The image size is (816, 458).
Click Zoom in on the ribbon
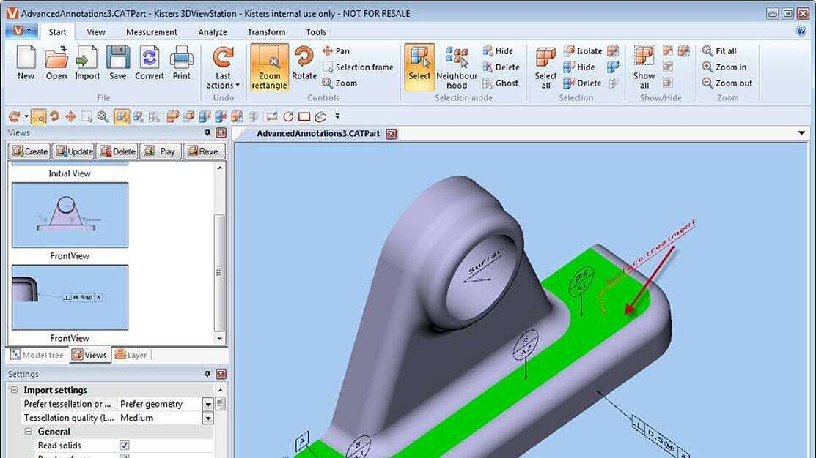(x=724, y=67)
